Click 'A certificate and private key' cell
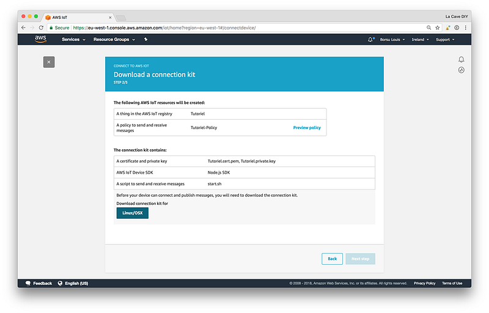 tap(142, 161)
